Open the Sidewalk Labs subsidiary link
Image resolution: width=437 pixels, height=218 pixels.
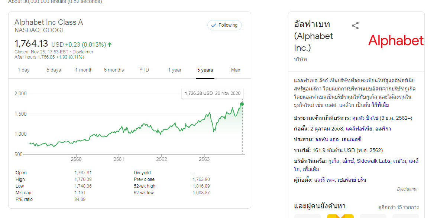coord(373,161)
